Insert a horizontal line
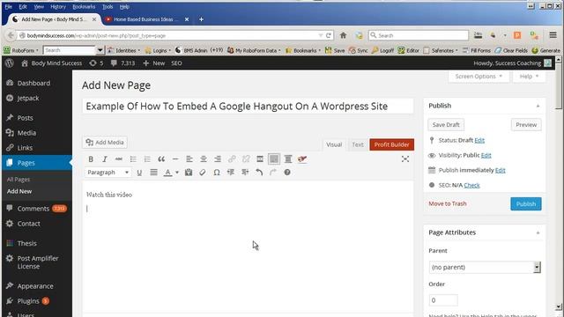Viewport: 564px width, 317px height. pyautogui.click(x=175, y=158)
